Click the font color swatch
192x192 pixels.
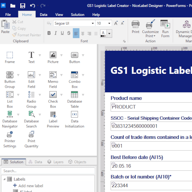coord(103,33)
